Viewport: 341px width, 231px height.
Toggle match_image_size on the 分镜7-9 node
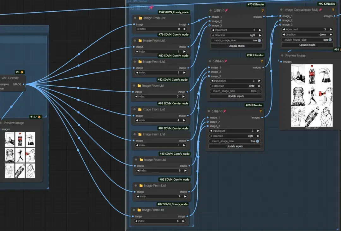pos(234,141)
